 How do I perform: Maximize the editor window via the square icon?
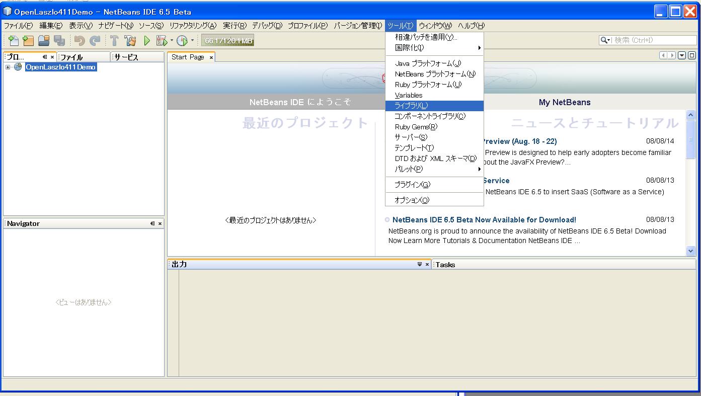(692, 55)
